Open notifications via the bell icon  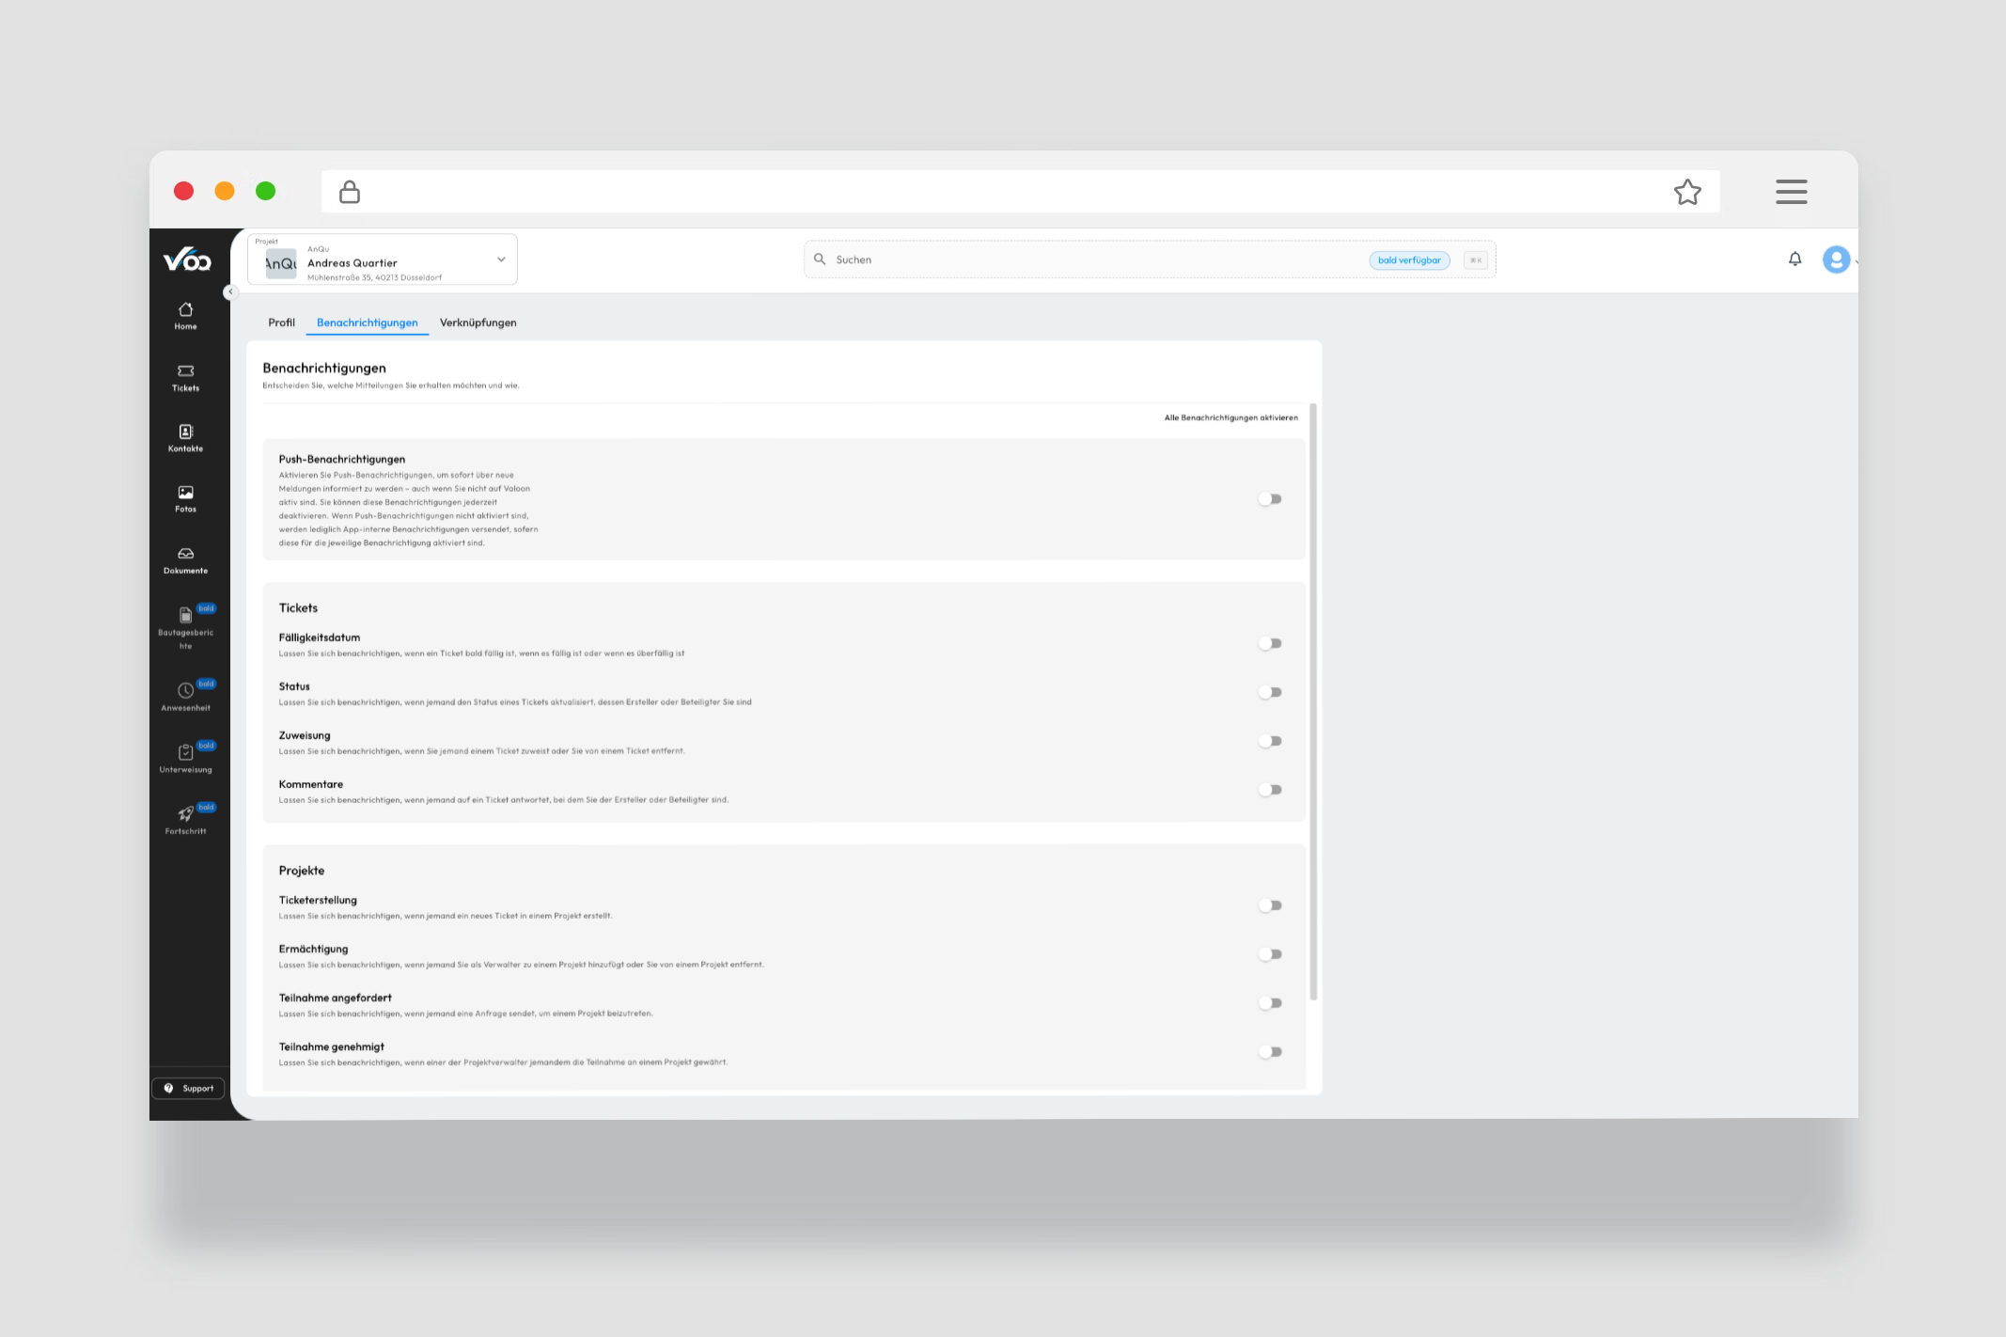click(1794, 260)
